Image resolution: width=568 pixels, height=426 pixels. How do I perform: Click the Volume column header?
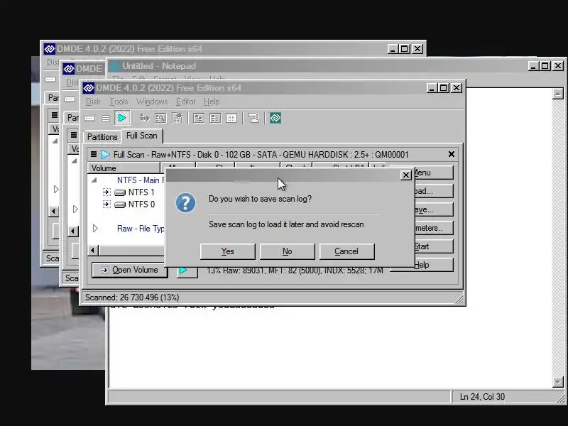click(124, 168)
